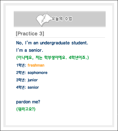The width and height of the screenshot is (118, 131).
Task: Click the gray header banner
Action: [60, 19]
